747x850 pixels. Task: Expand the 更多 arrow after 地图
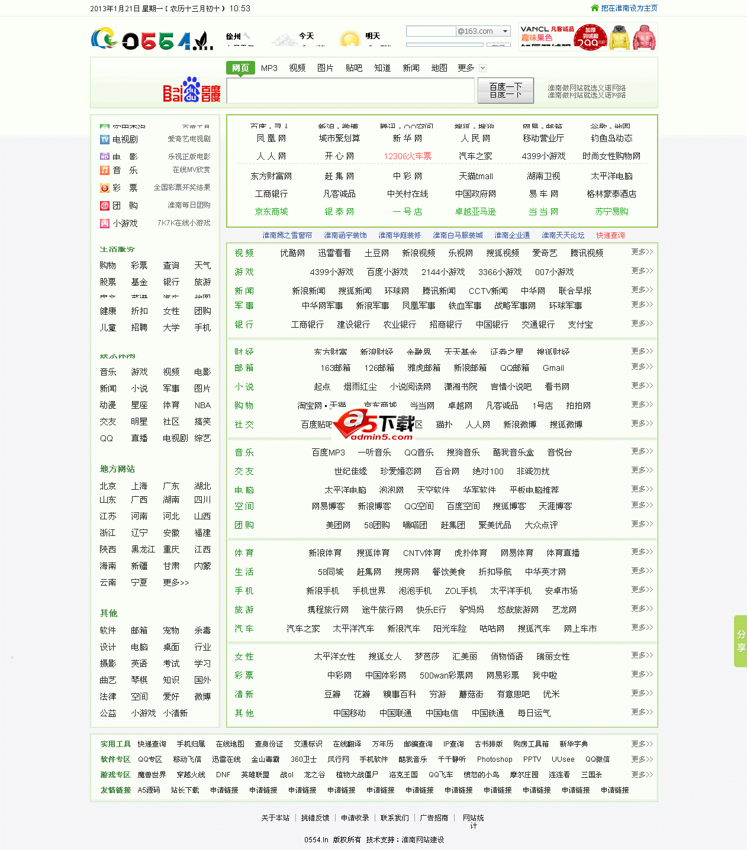[x=482, y=67]
